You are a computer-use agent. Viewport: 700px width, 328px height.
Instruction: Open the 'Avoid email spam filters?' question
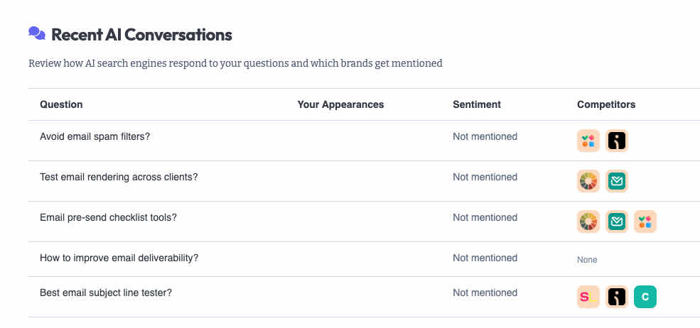pos(95,136)
